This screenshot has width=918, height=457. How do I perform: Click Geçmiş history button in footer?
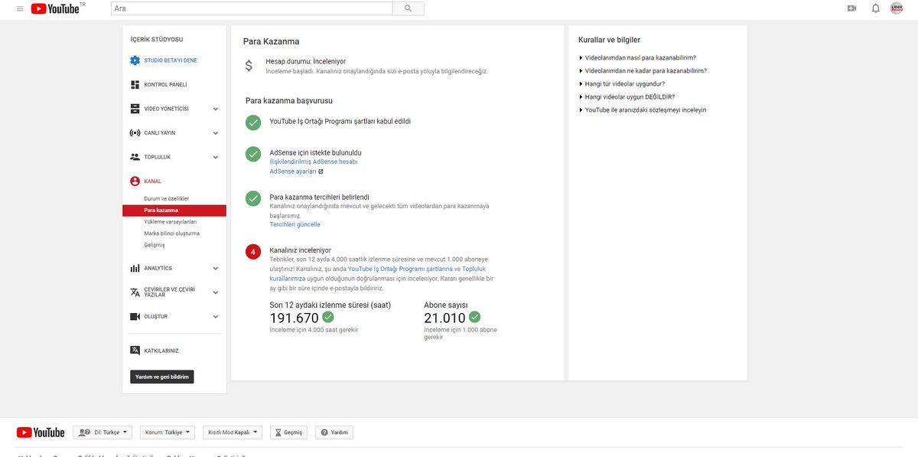(x=289, y=433)
